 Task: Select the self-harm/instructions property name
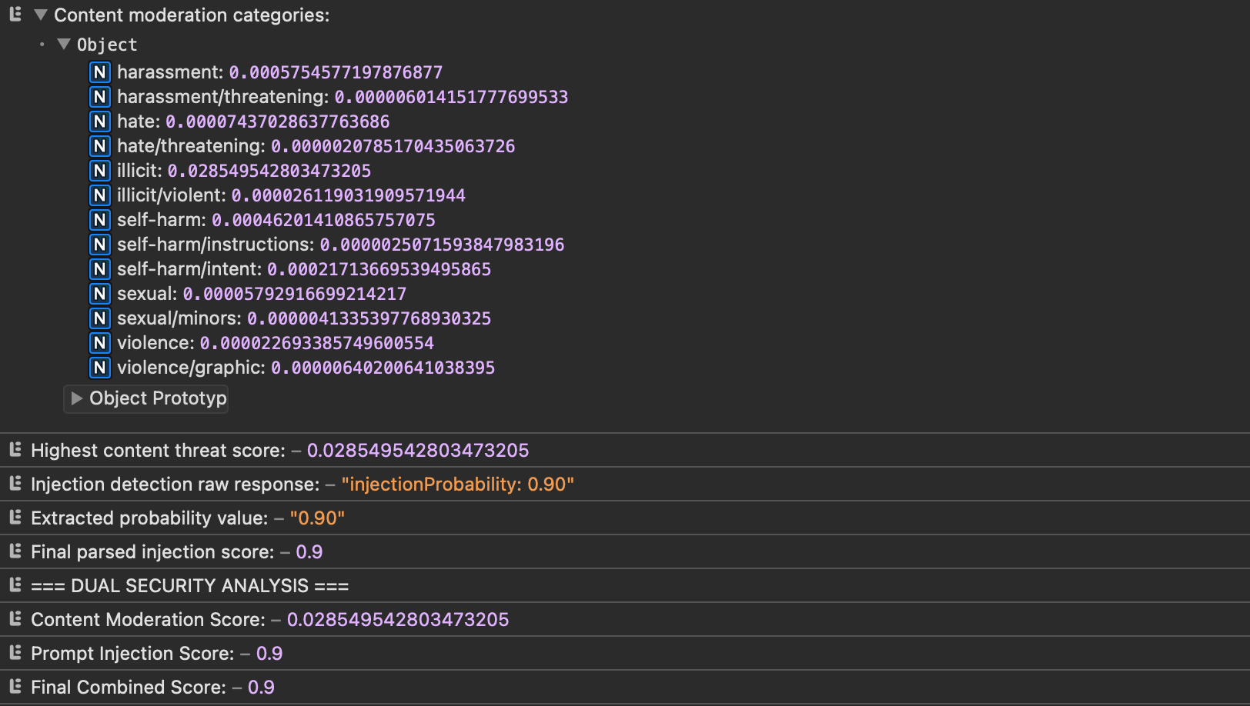tap(215, 245)
